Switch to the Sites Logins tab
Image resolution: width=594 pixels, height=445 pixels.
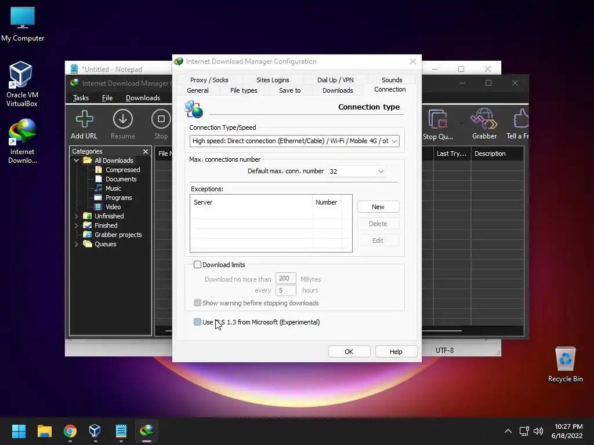(273, 80)
